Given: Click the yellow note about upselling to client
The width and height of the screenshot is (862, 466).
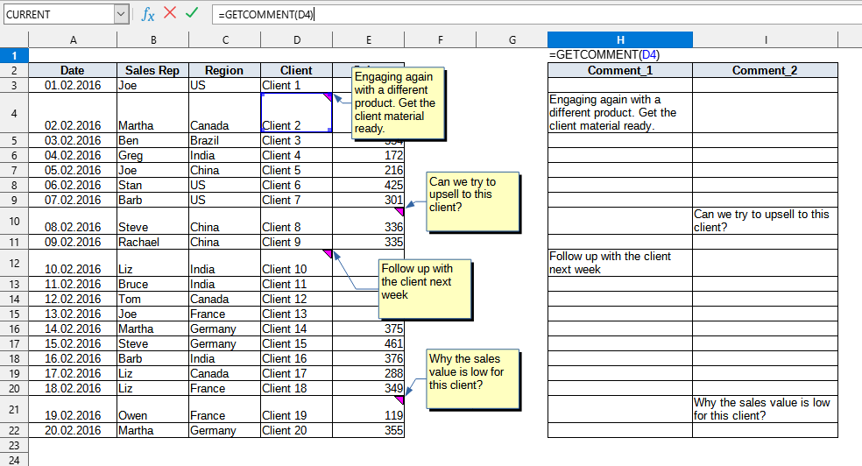Looking at the screenshot, I should 472,201.
